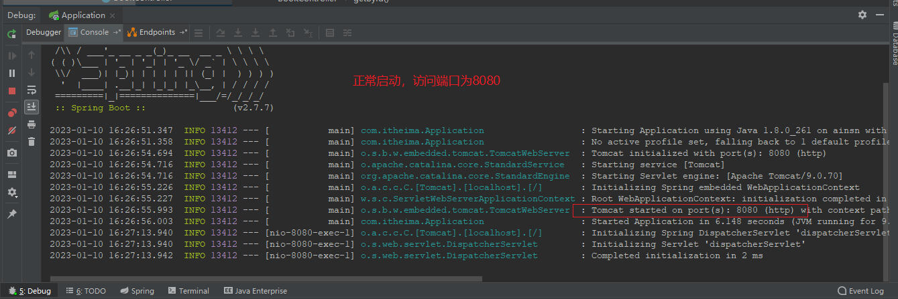This screenshot has height=299, width=898.
Task: Stop the Application process
Action: [x=11, y=91]
